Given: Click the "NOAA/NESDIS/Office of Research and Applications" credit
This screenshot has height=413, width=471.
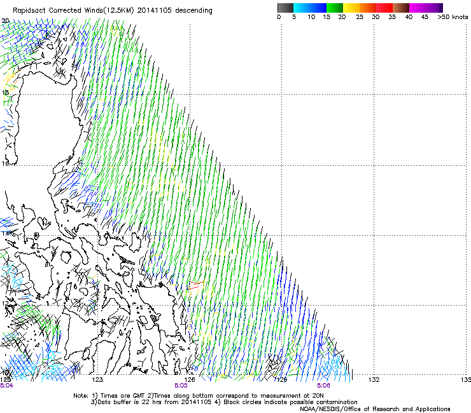Looking at the screenshot, I should pos(375,409).
